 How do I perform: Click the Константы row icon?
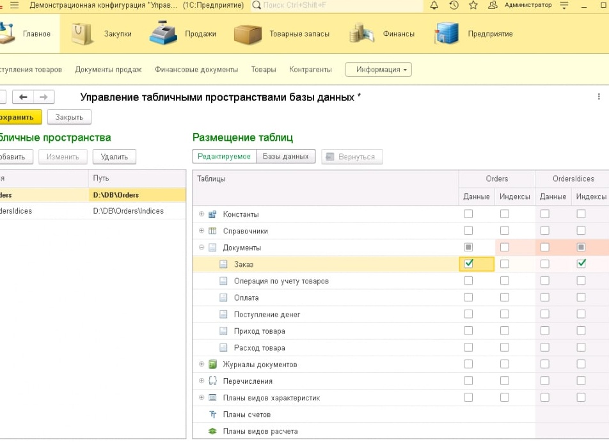(212, 214)
